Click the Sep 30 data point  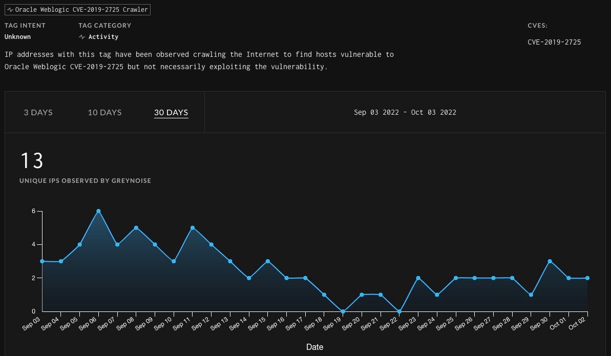pyautogui.click(x=550, y=261)
